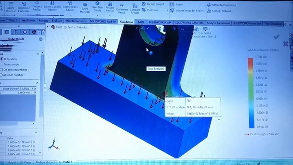This screenshot has width=293, height=165.
Task: Switch to the SOLIDWORKS Add-Ins tab
Action: pyautogui.click(x=103, y=22)
